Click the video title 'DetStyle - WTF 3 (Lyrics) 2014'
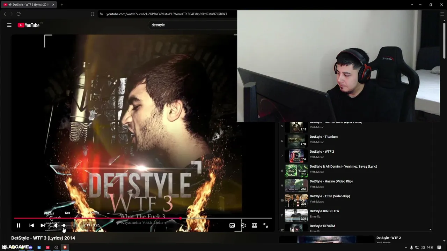447x251 pixels. click(x=43, y=238)
